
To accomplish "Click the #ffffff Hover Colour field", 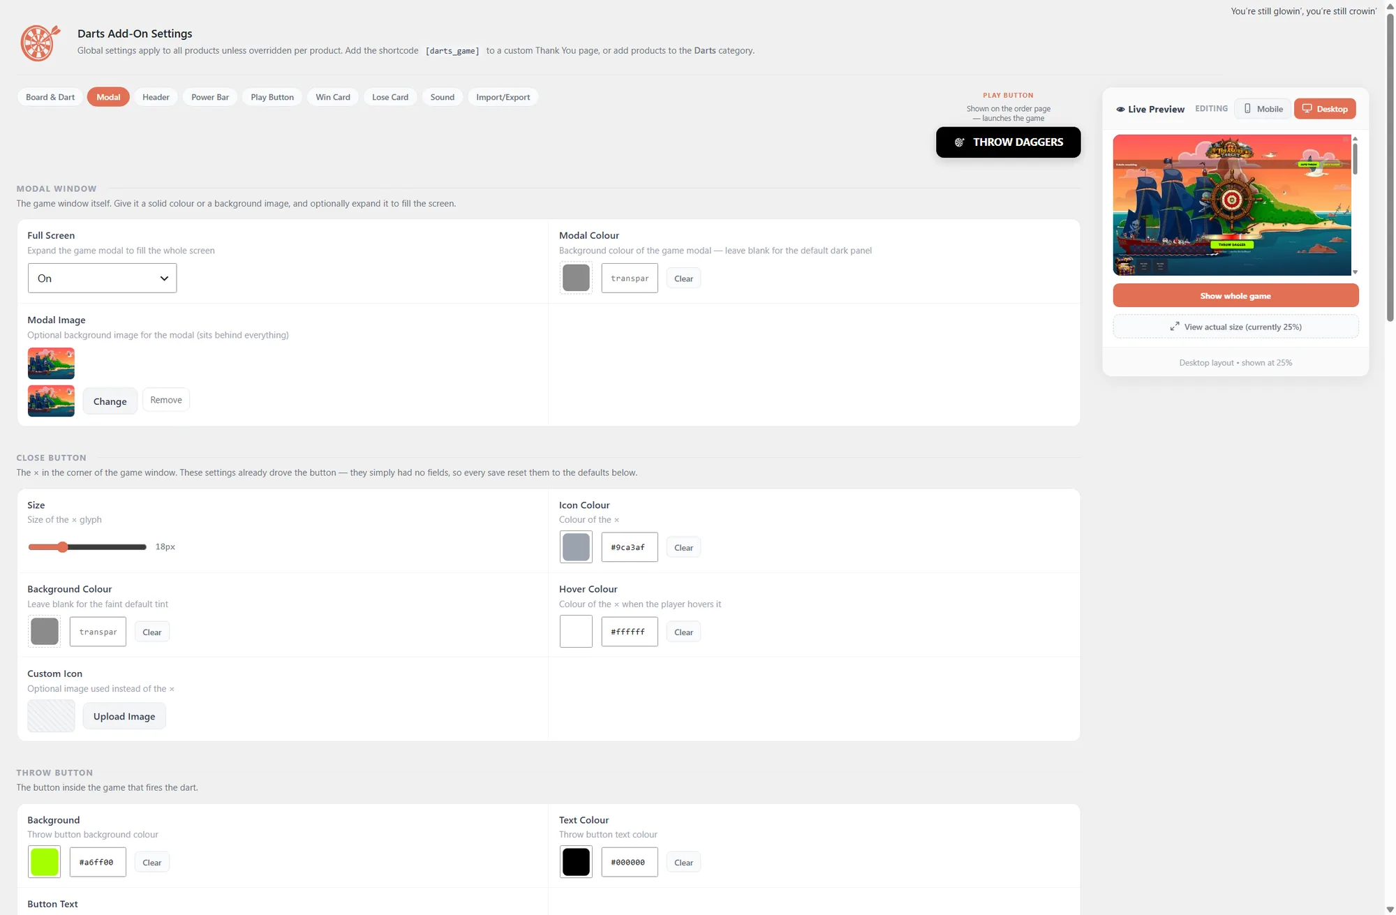I will (x=630, y=632).
